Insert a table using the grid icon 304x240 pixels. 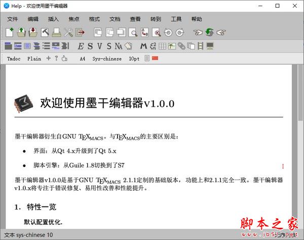click(x=162, y=46)
